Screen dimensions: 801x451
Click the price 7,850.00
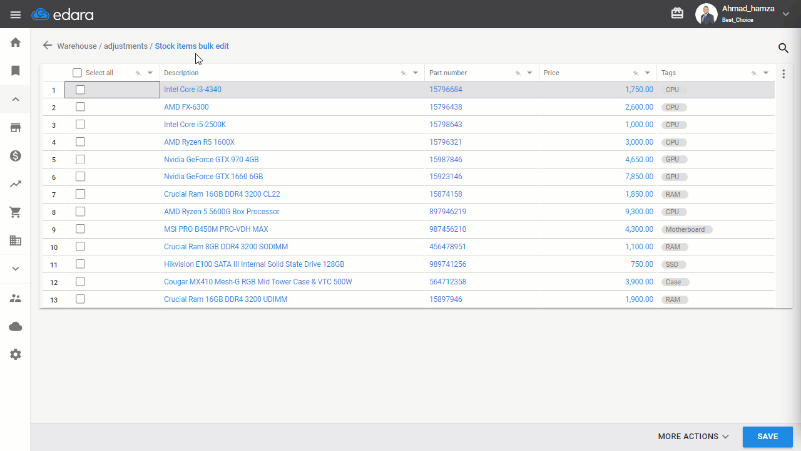[x=639, y=177]
